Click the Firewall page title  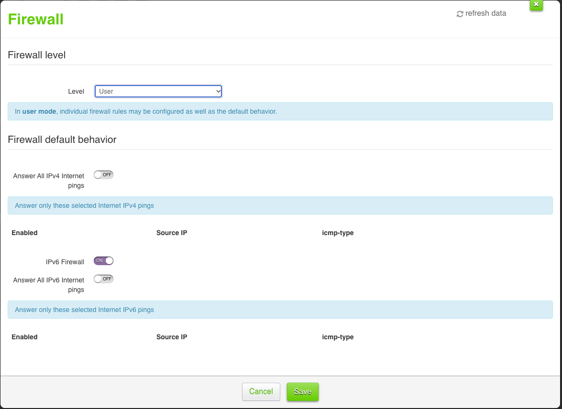click(x=35, y=19)
